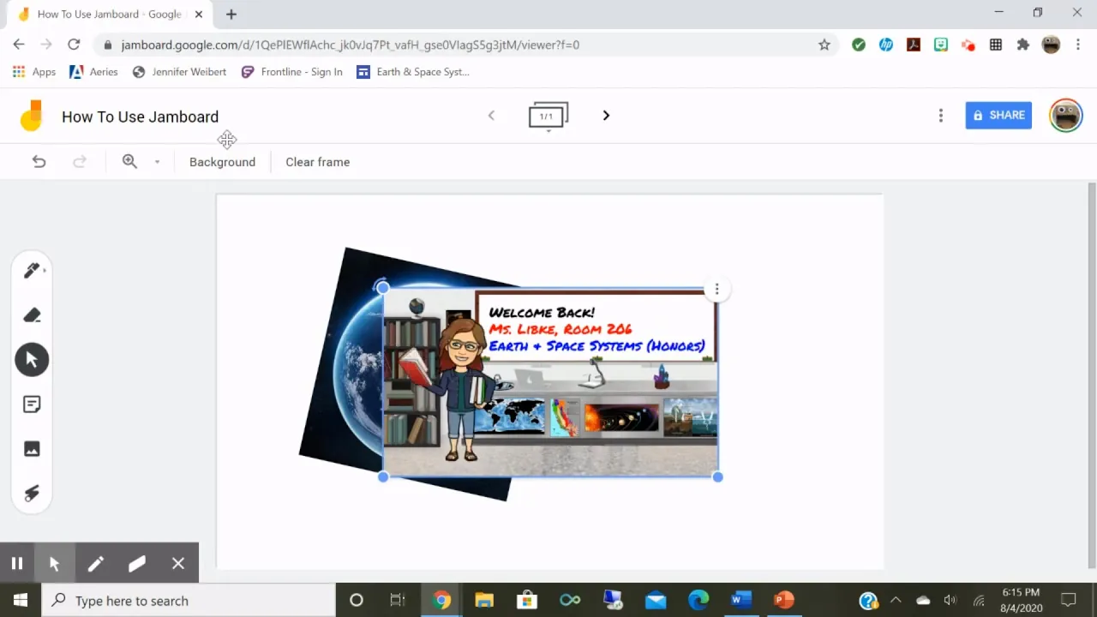Select the recorder cursor tool
Image resolution: width=1097 pixels, height=617 pixels.
54,563
